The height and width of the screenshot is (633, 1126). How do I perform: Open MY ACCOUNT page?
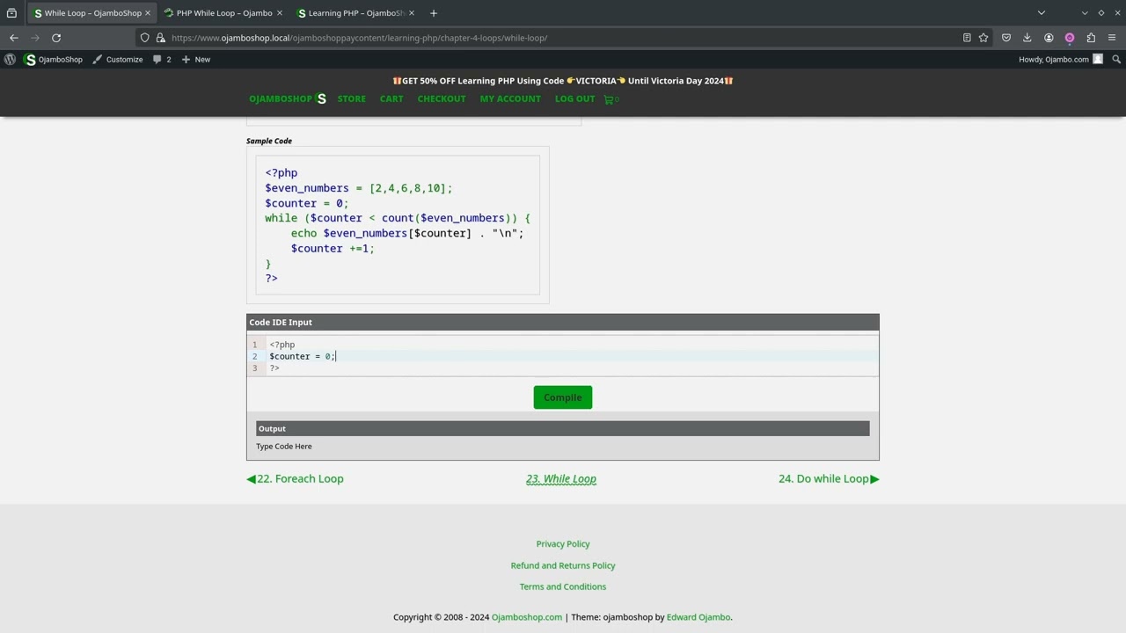click(510, 98)
